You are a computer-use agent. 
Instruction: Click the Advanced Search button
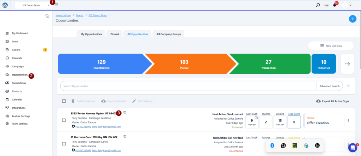[x=330, y=86]
